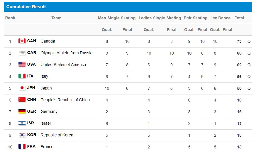Open the Olympic Athlete from Russia team name

pos(67,53)
